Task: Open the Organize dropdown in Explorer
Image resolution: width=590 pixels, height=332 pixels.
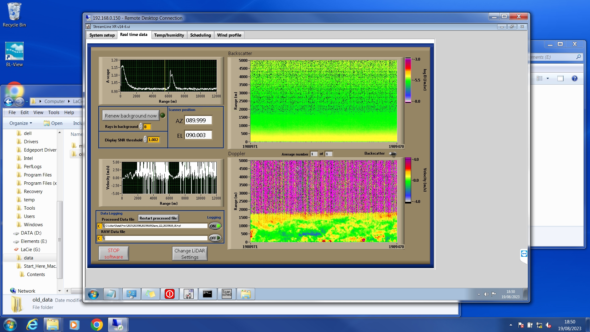Action: point(21,123)
